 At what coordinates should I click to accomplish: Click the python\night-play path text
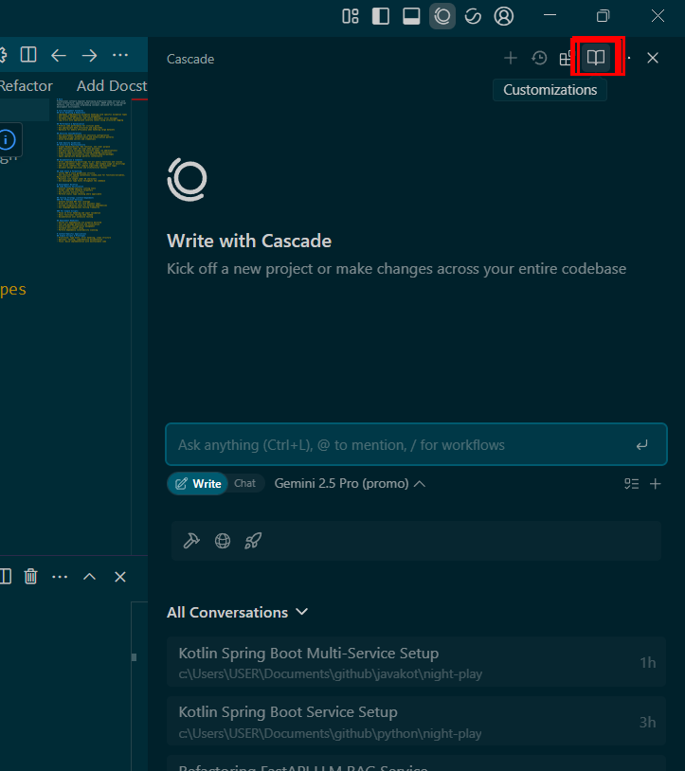(331, 733)
